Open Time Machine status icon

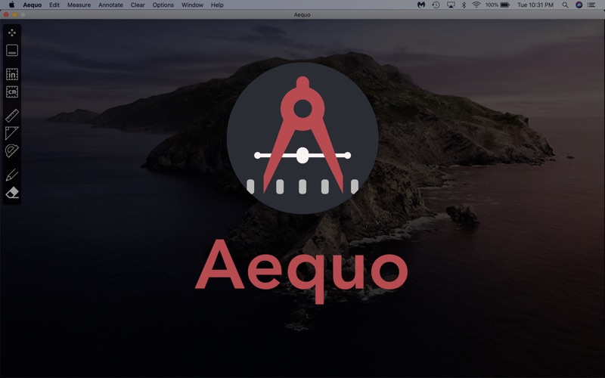(436, 5)
